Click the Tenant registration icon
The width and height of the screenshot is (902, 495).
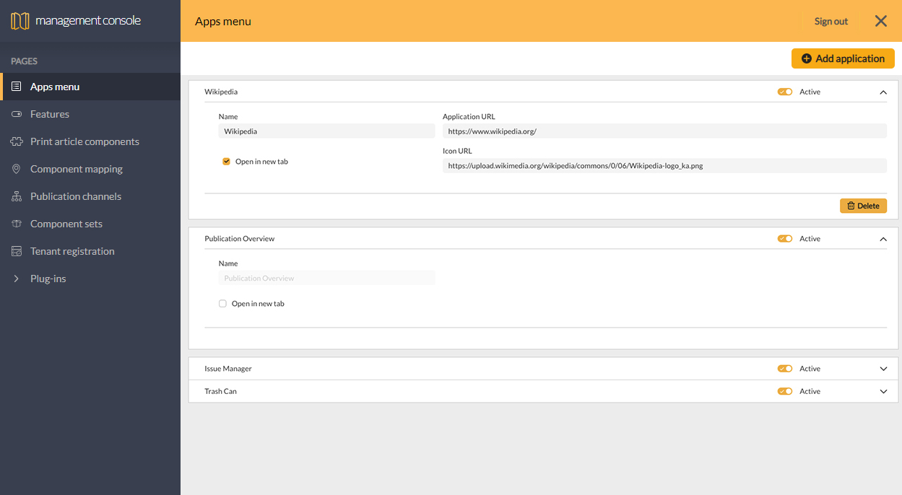pyautogui.click(x=16, y=251)
